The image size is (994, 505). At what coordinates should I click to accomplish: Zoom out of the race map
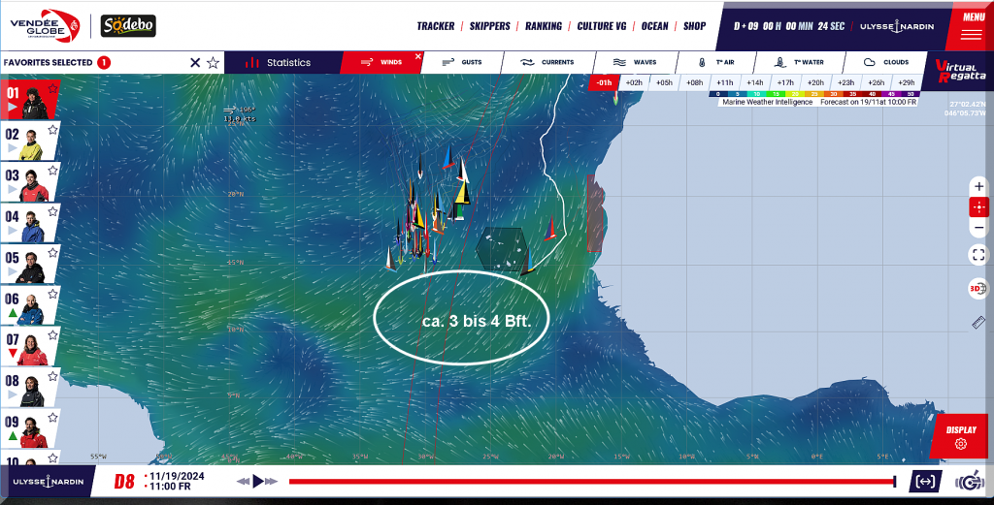tap(978, 228)
